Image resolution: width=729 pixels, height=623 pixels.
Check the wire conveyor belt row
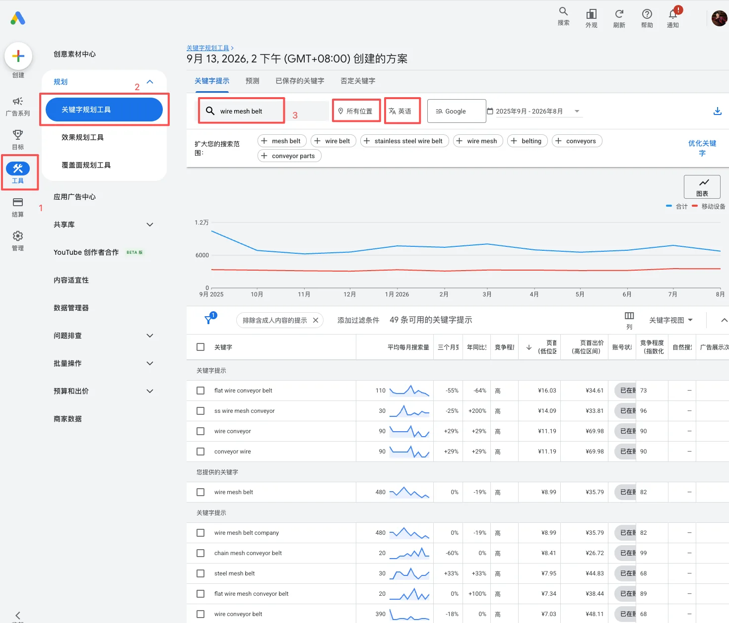click(x=200, y=614)
